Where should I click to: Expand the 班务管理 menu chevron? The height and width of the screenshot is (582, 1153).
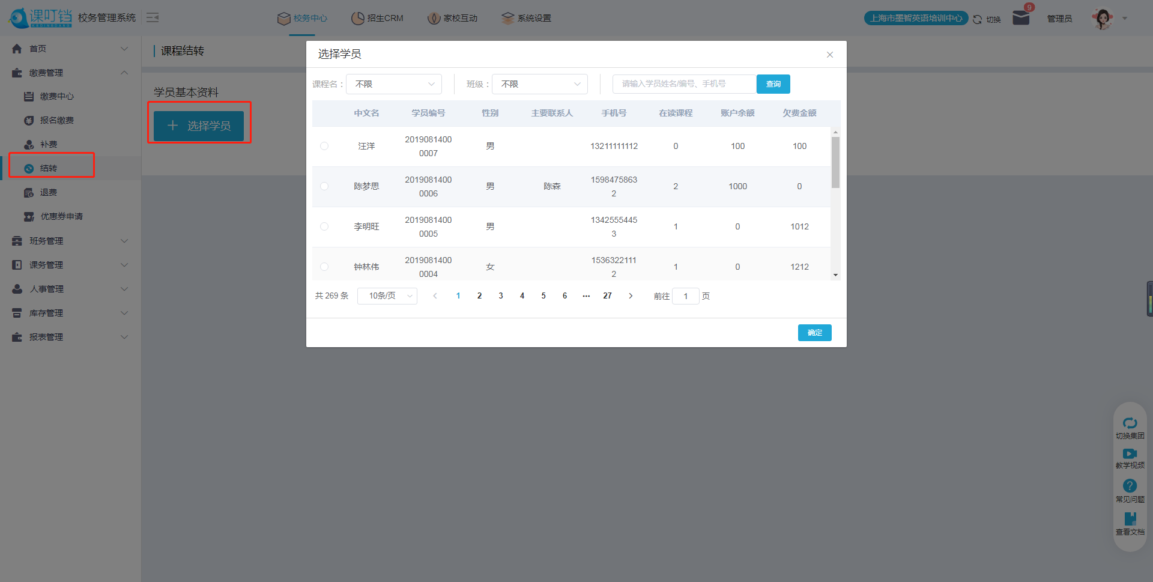tap(124, 241)
